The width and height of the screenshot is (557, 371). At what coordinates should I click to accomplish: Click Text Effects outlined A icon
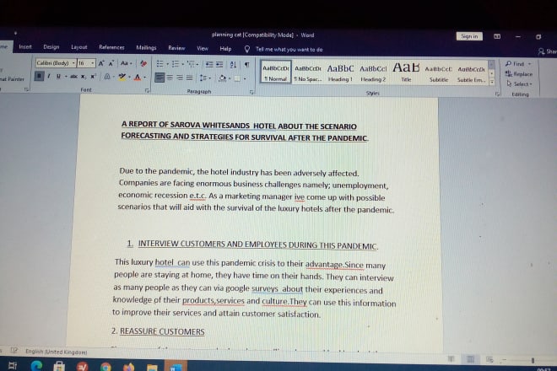(107, 77)
